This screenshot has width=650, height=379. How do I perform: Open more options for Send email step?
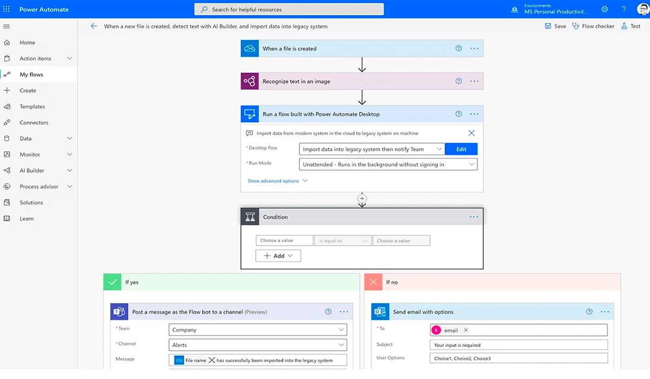tap(605, 312)
